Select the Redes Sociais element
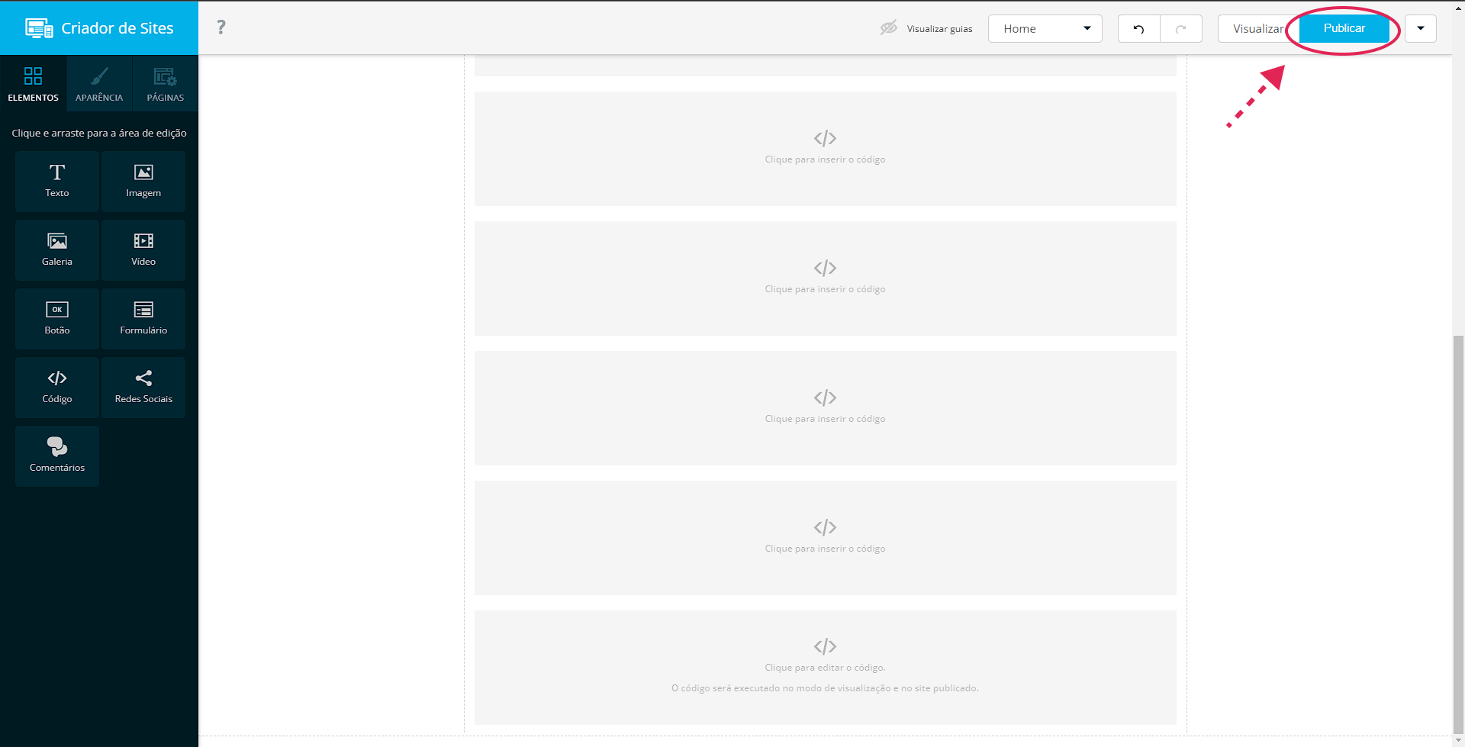Viewport: 1465px width, 747px height. coord(143,388)
